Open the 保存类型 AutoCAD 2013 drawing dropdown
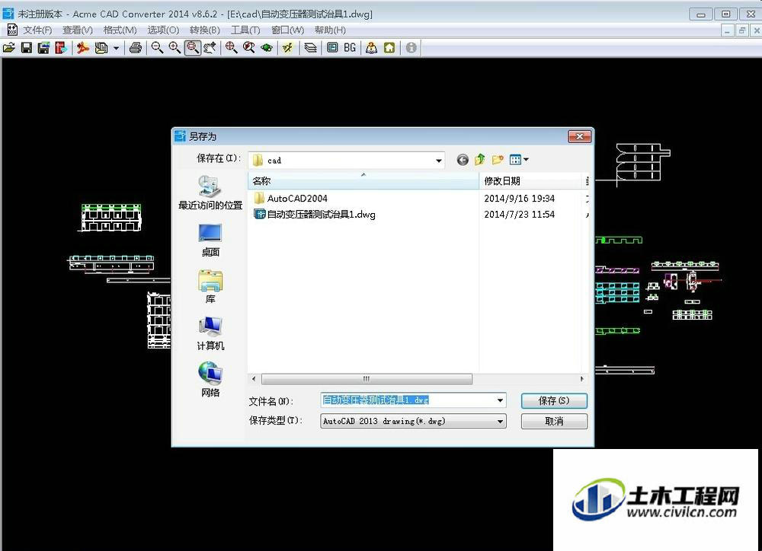This screenshot has width=762, height=551. (x=413, y=421)
